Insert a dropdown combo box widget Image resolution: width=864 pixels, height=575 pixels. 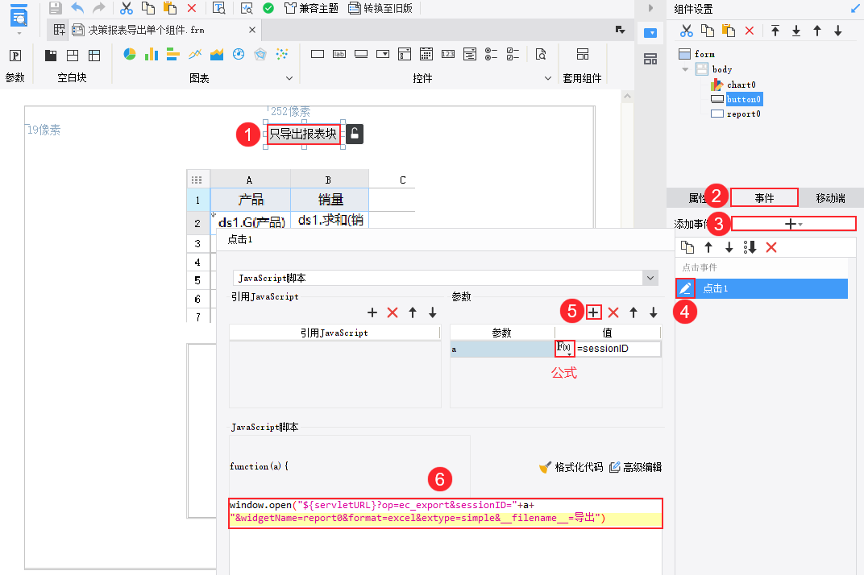(382, 54)
